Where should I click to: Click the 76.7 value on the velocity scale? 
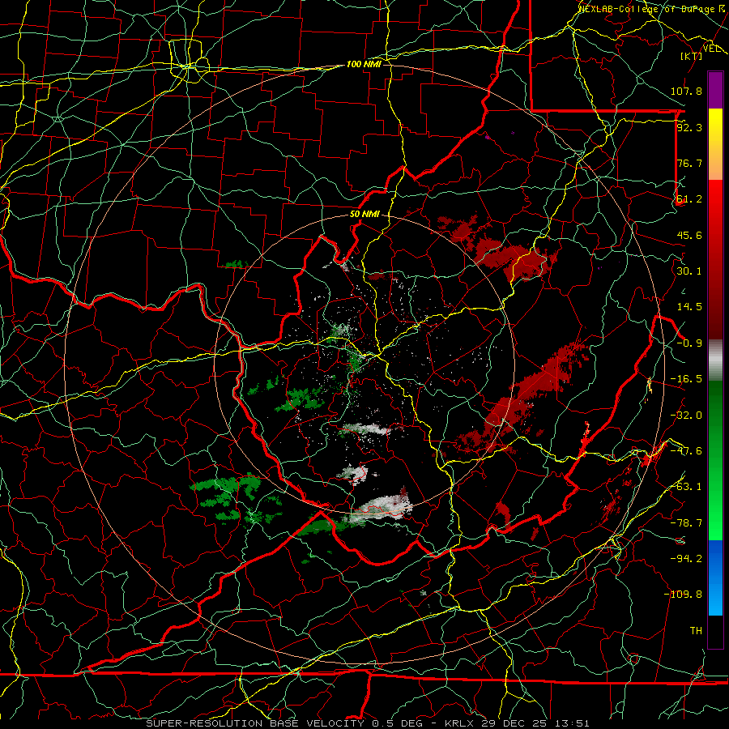pyautogui.click(x=689, y=163)
